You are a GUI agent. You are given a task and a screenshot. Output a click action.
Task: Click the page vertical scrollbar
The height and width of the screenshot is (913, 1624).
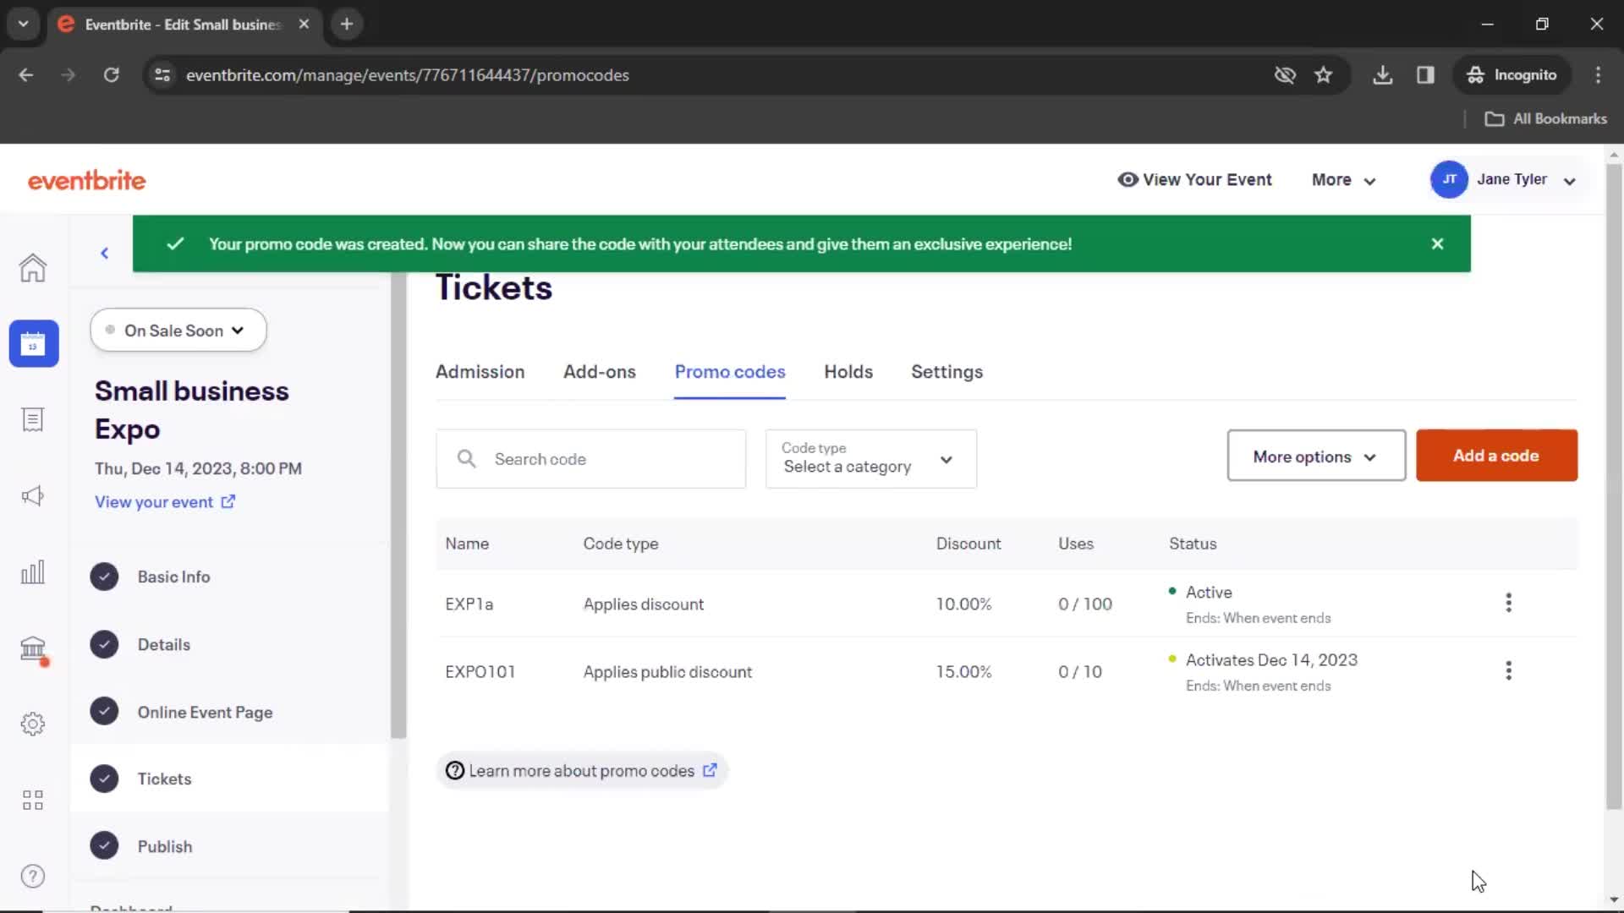point(1614,486)
